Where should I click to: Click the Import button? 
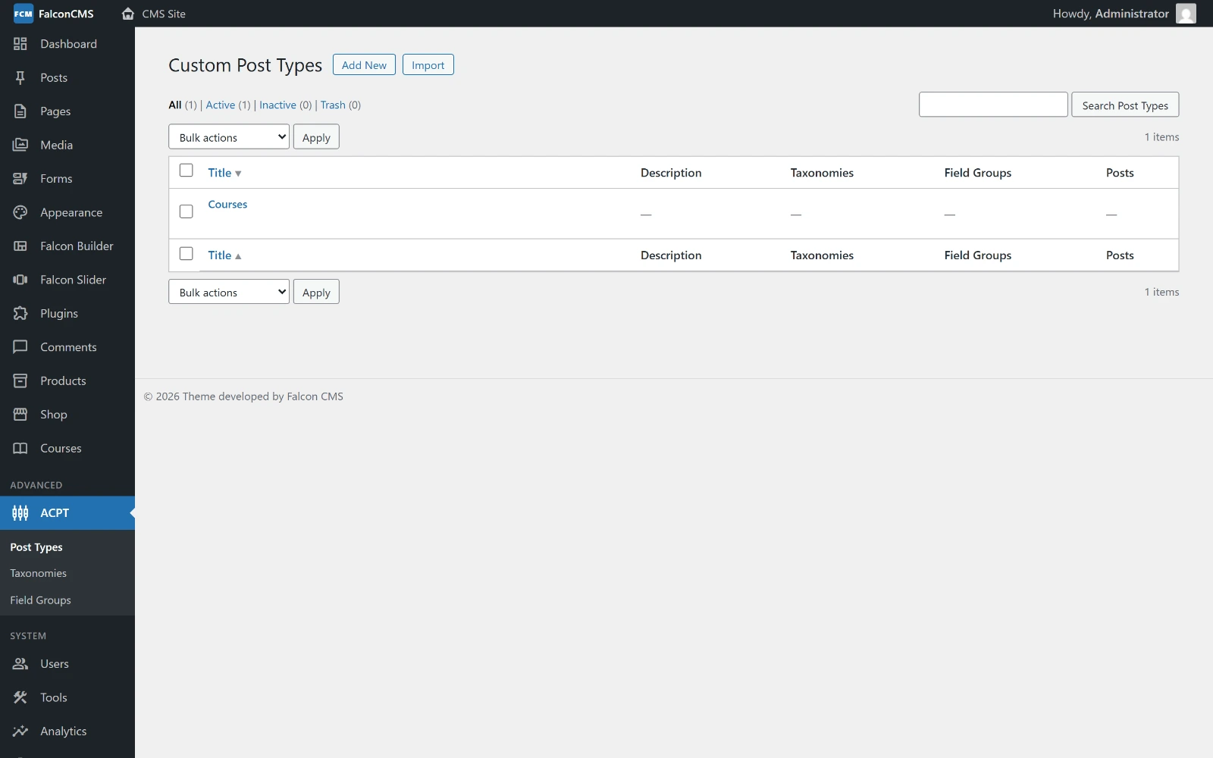click(428, 65)
